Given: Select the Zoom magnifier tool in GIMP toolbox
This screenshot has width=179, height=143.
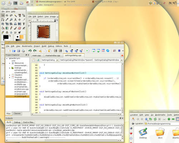Looking at the screenshot, I should point(11,20).
